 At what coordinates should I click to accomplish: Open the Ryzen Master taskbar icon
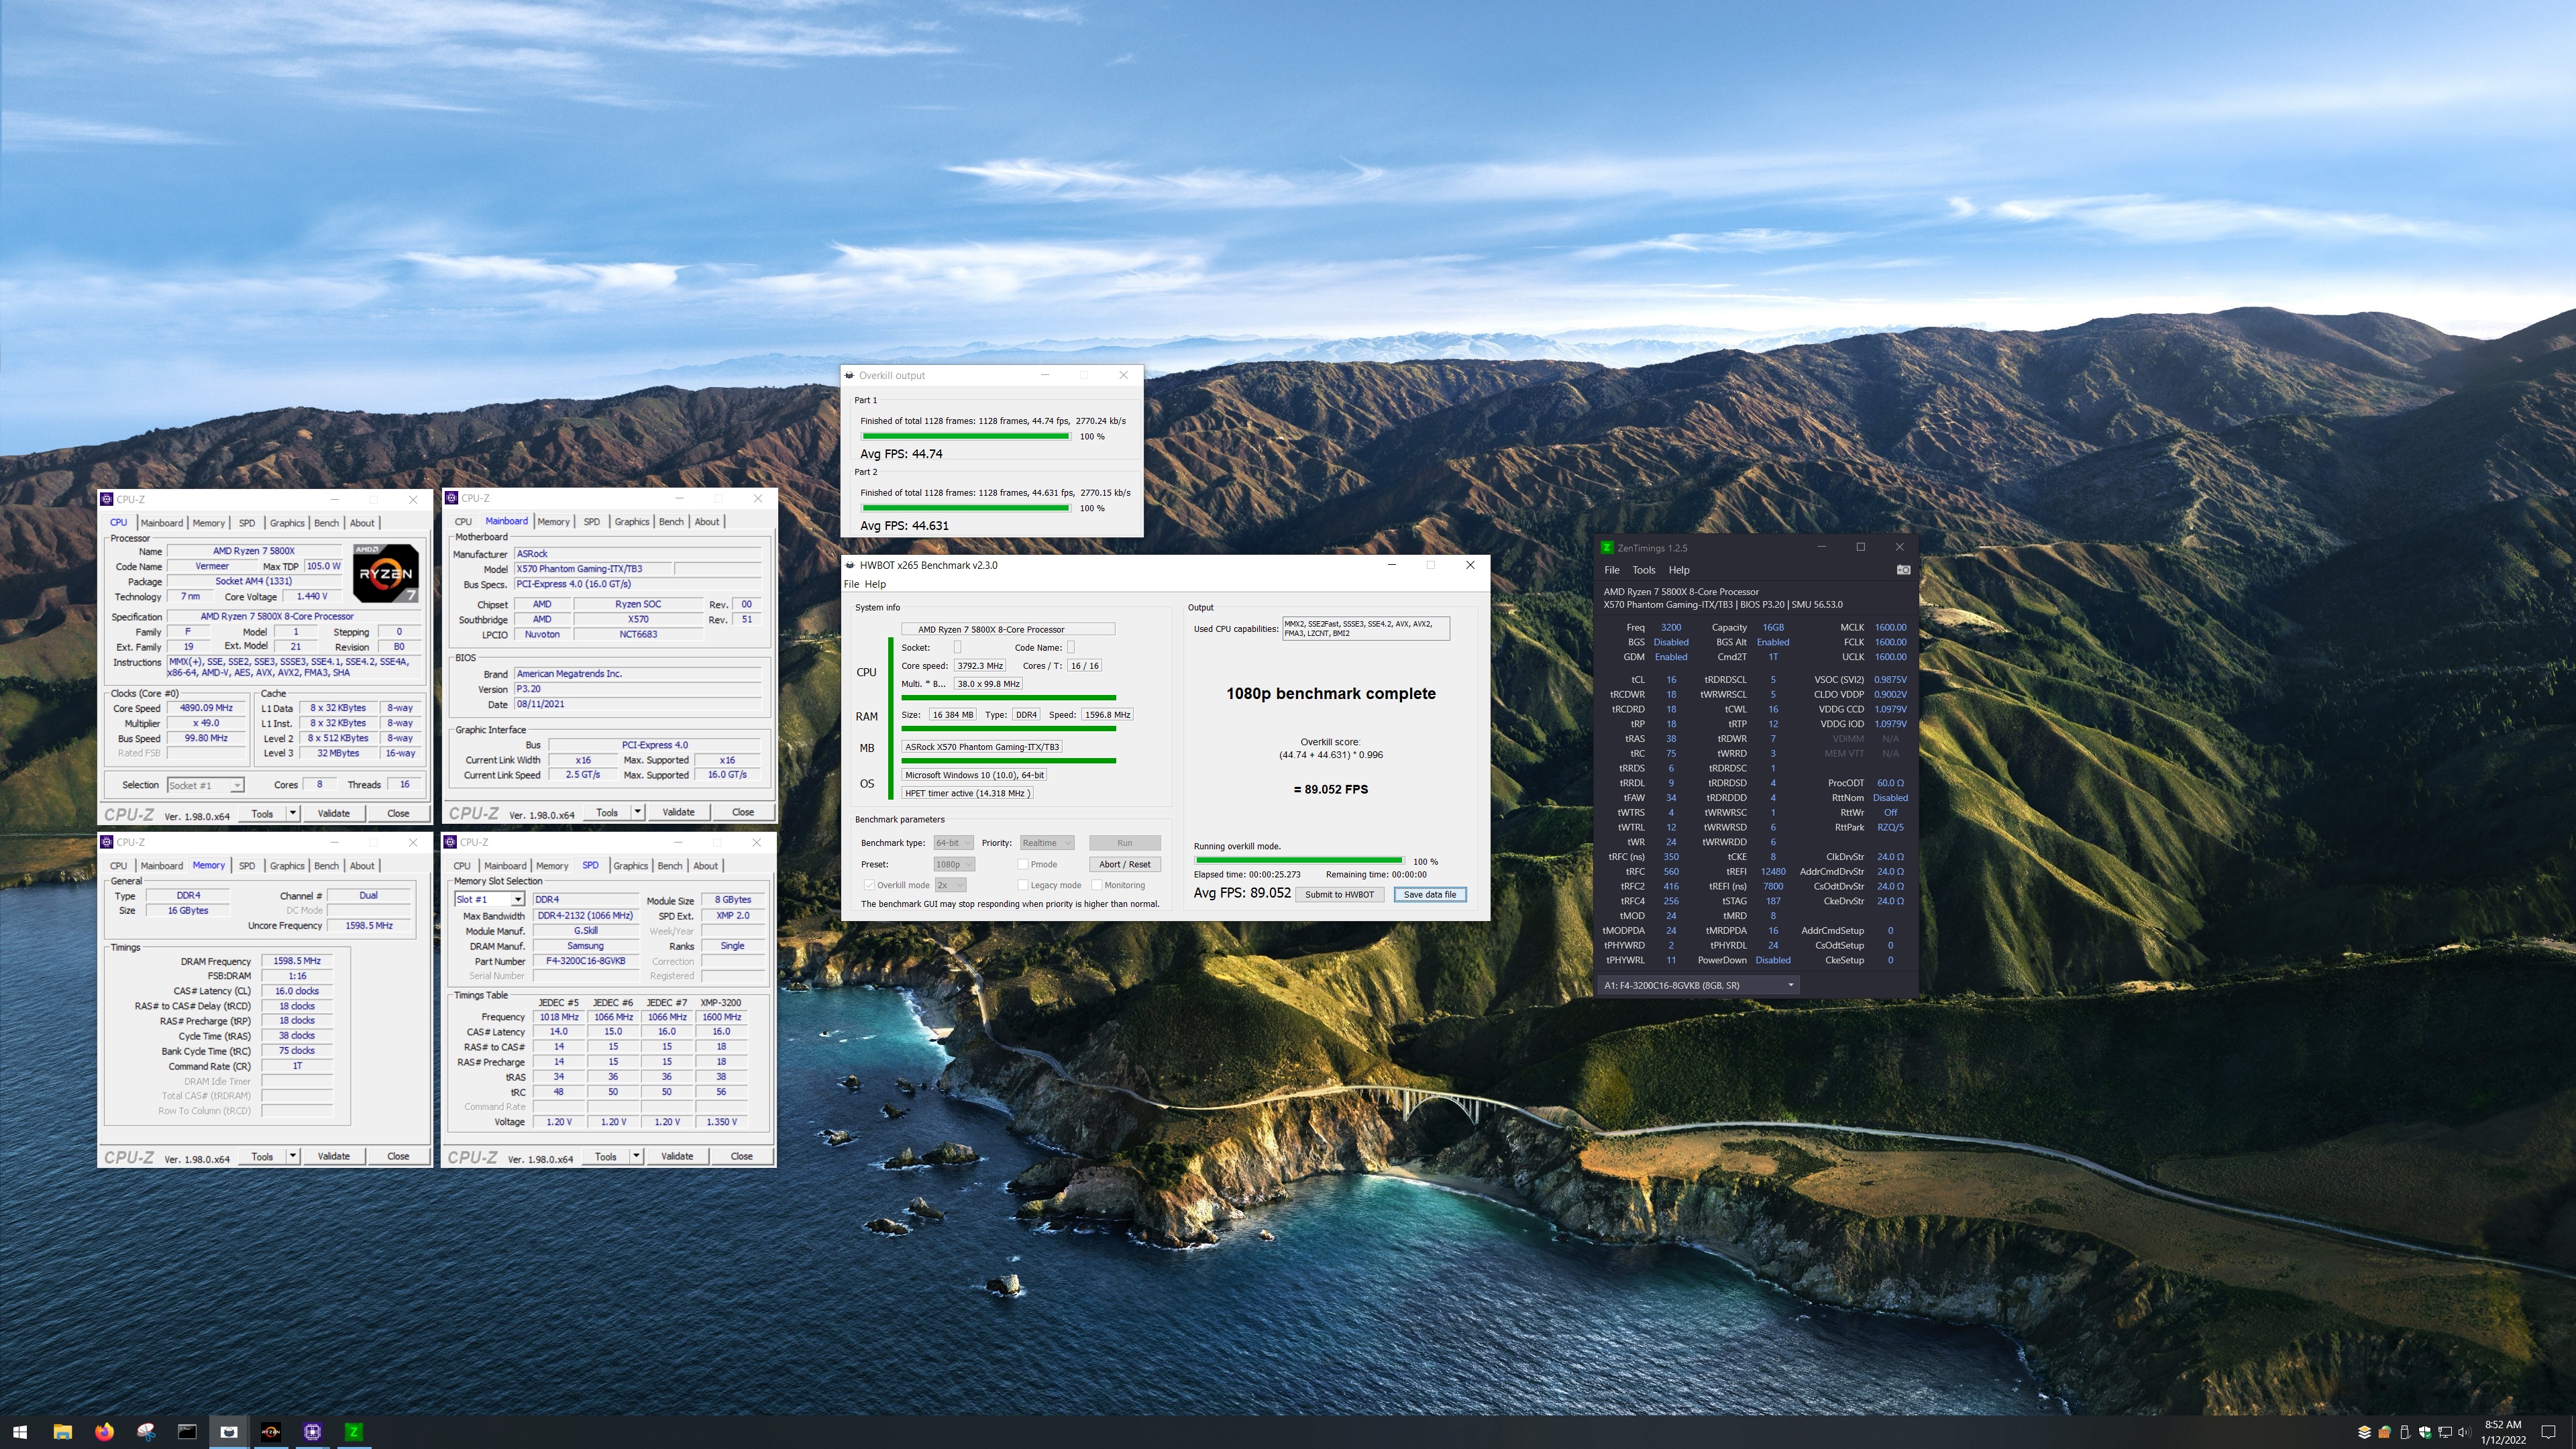tap(270, 1431)
